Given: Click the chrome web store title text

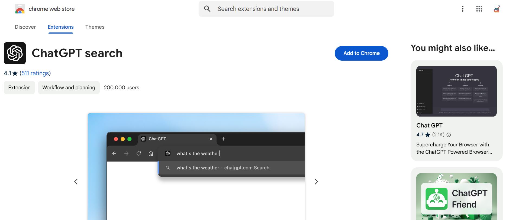Looking at the screenshot, I should coord(51,9).
